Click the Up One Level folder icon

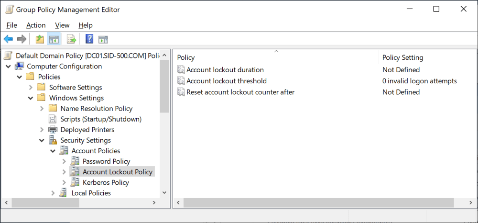coord(40,39)
